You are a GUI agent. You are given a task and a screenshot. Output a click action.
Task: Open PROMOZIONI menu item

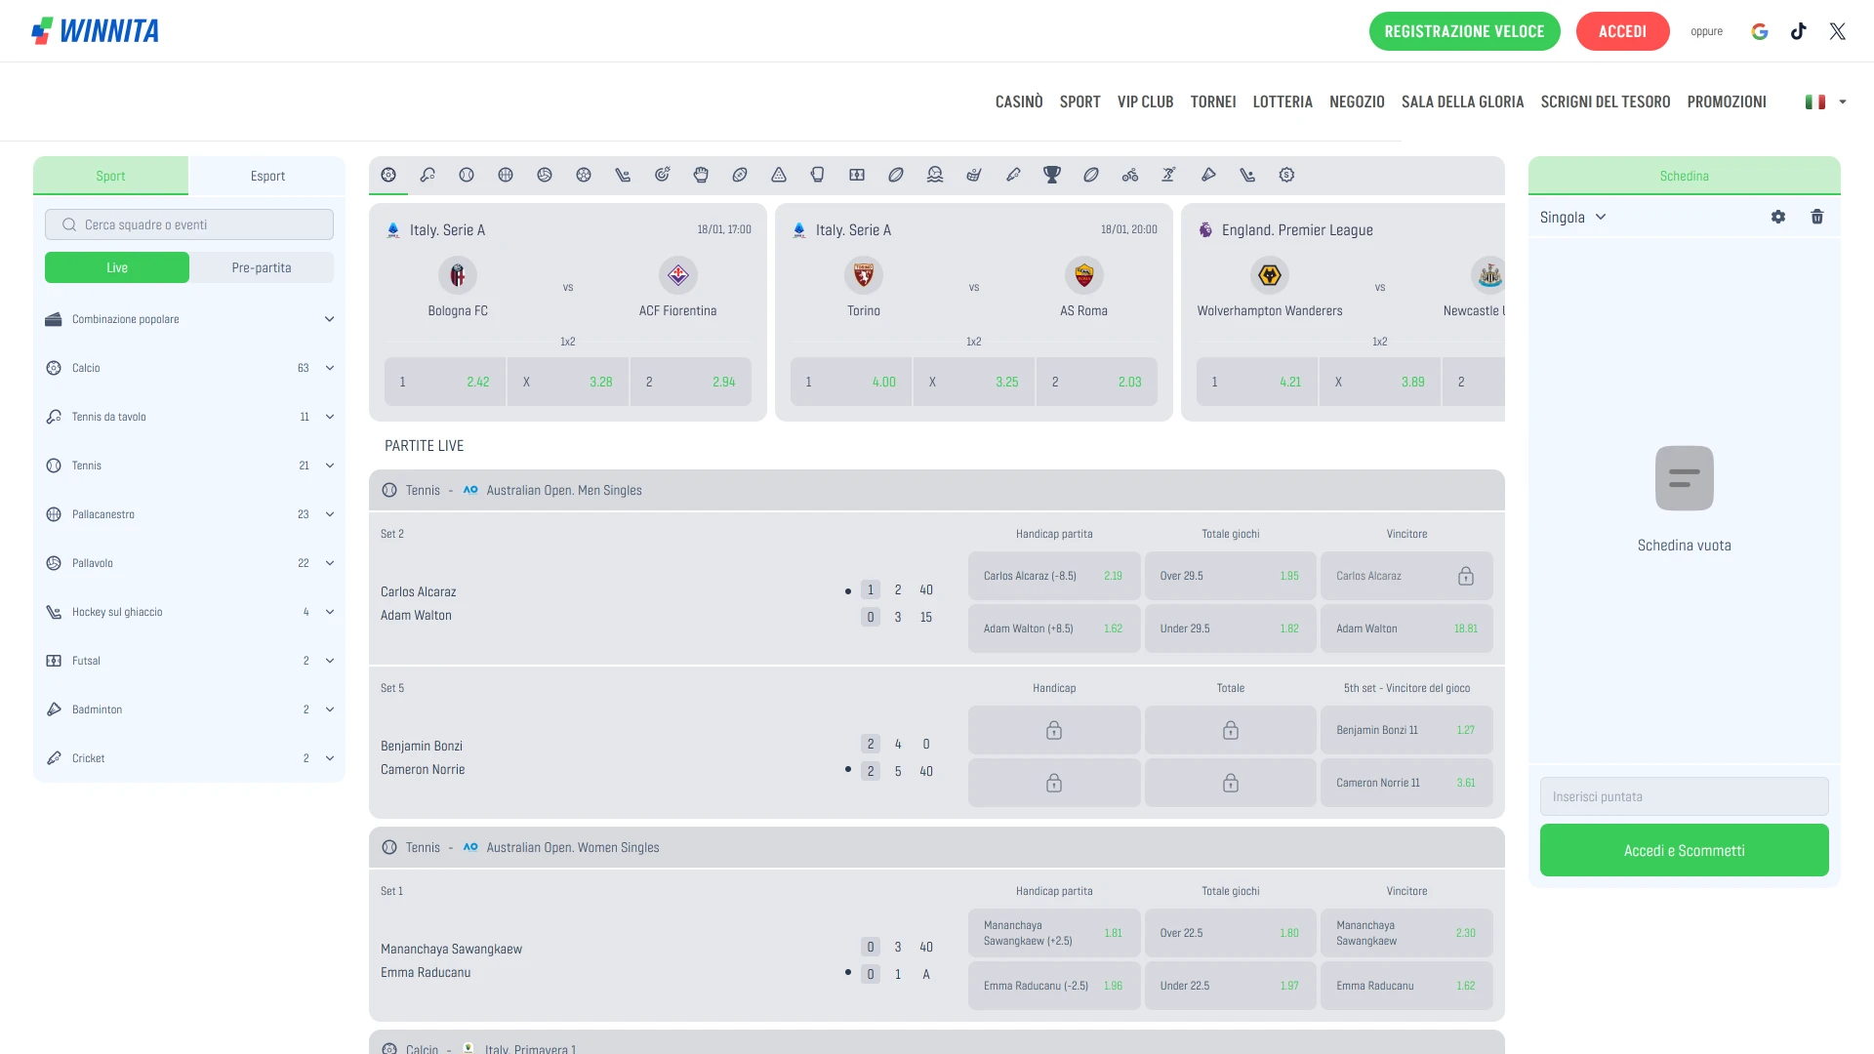(1727, 101)
